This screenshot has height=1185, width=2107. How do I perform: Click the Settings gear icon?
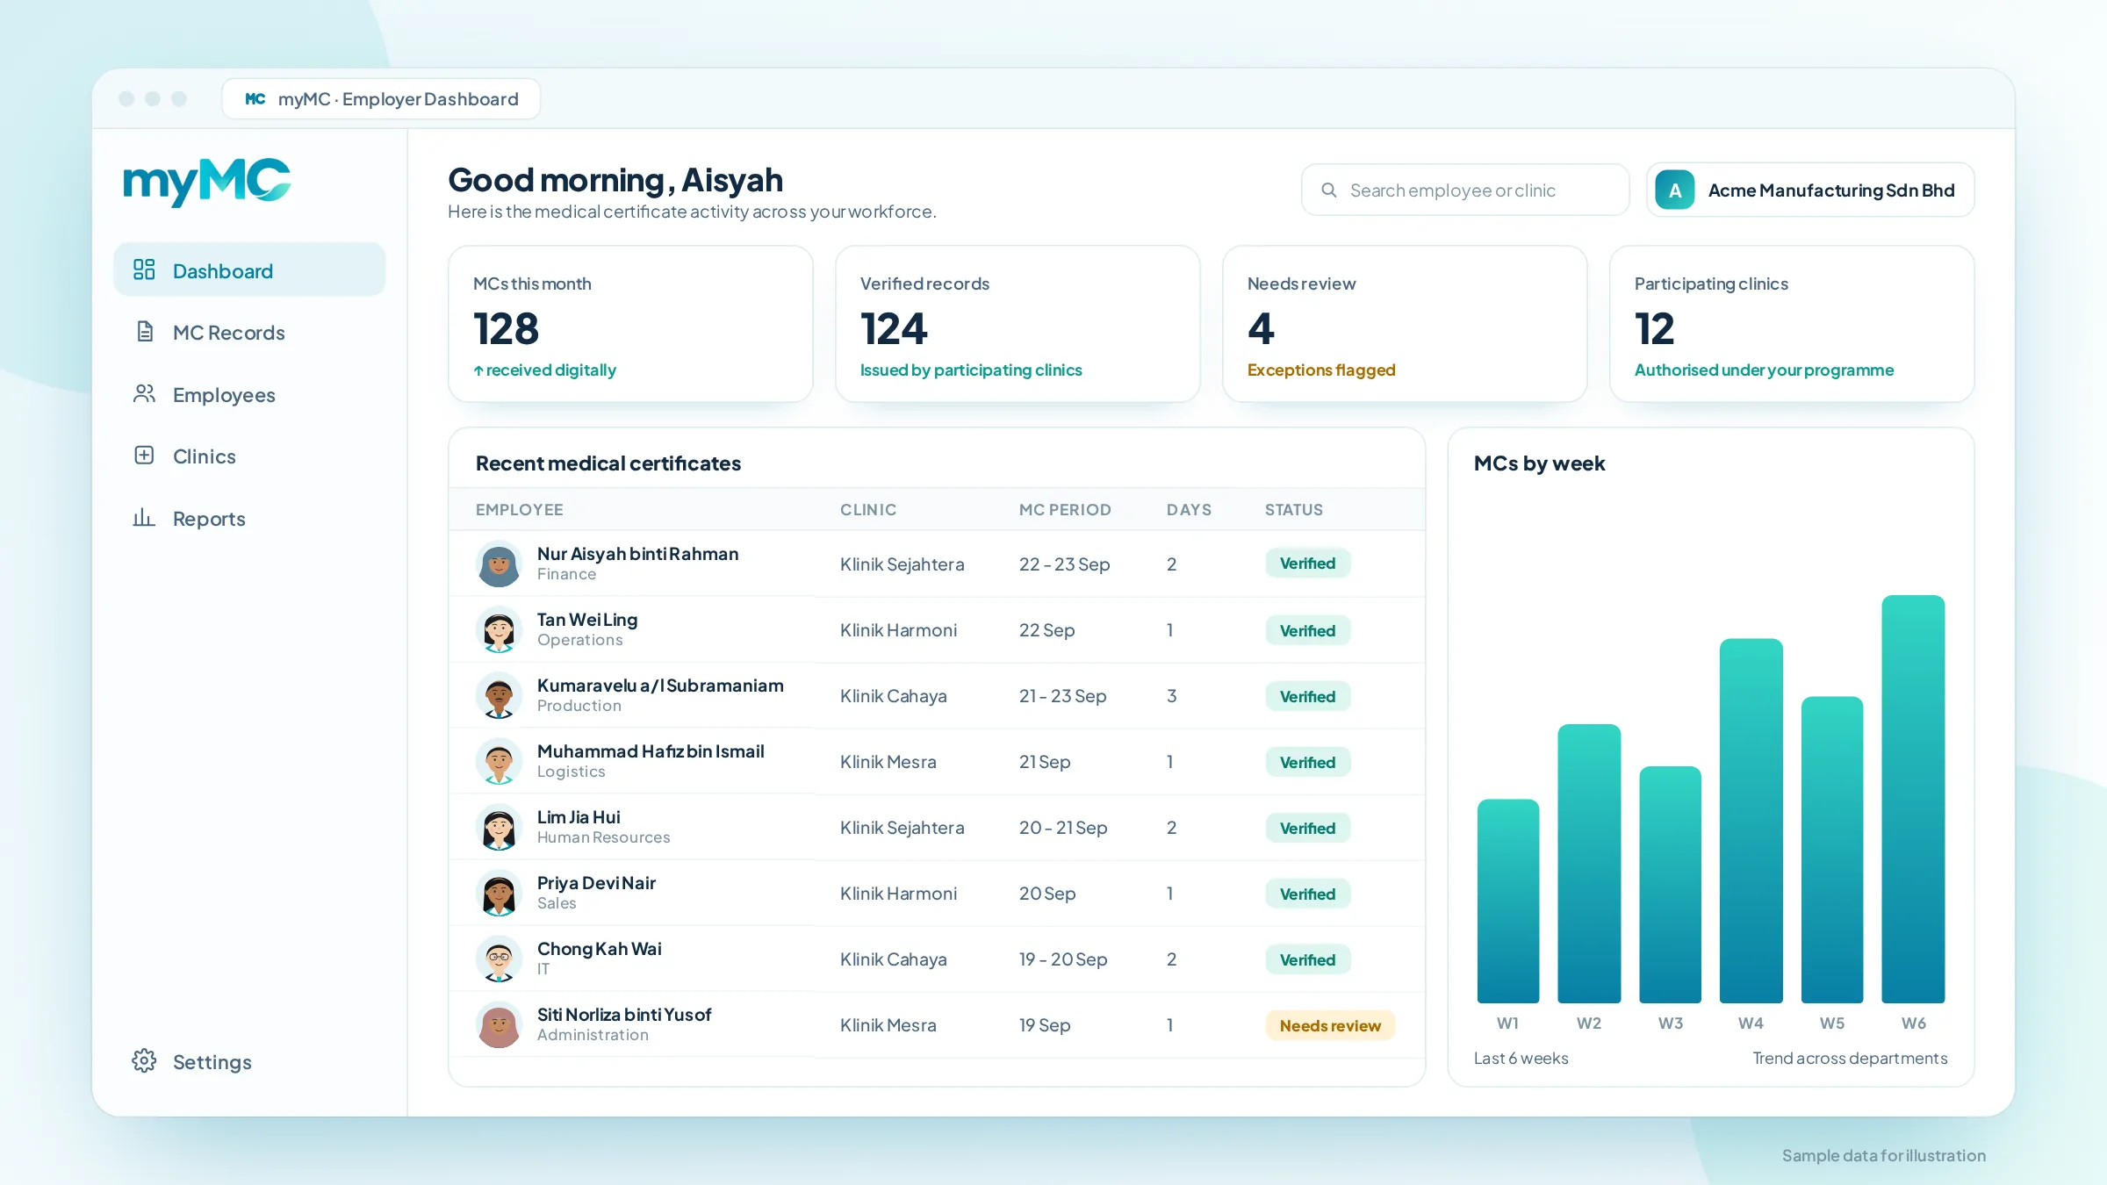pyautogui.click(x=144, y=1060)
